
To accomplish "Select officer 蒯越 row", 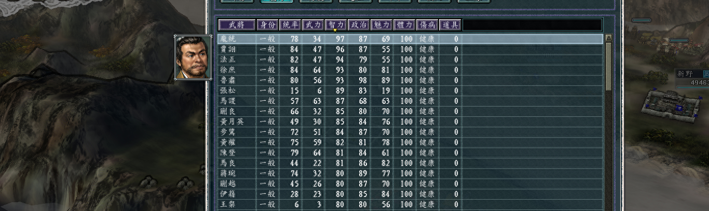I will [x=410, y=184].
